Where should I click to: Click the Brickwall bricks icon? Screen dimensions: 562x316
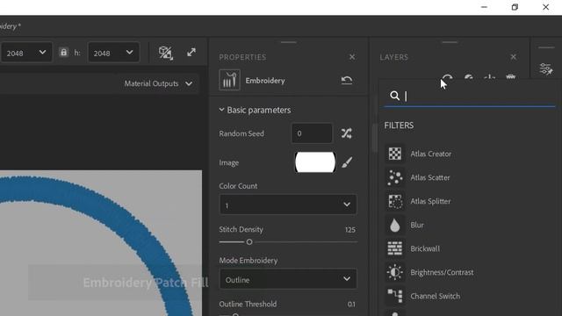point(395,248)
